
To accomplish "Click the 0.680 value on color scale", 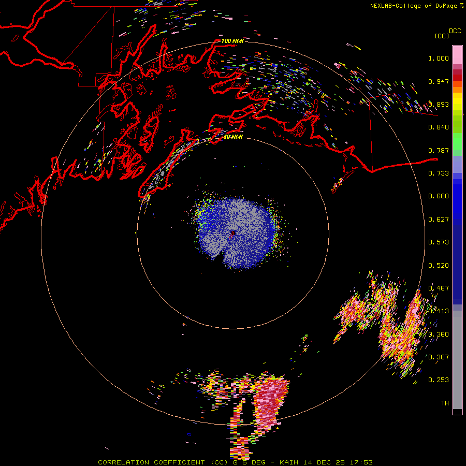I will pyautogui.click(x=439, y=196).
